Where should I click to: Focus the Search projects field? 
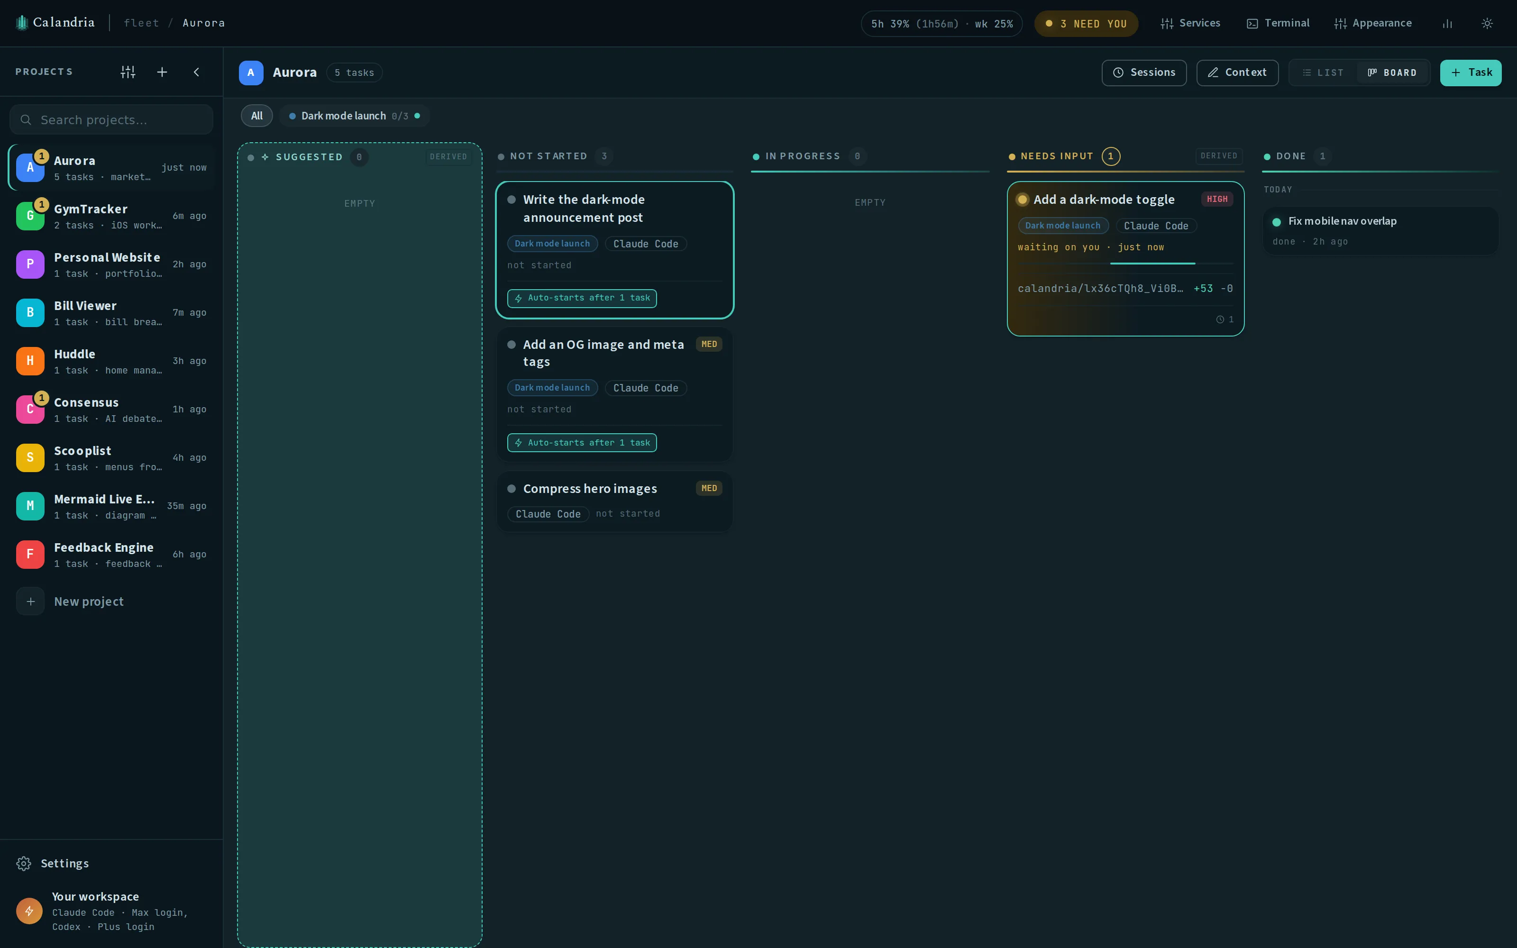click(x=111, y=120)
